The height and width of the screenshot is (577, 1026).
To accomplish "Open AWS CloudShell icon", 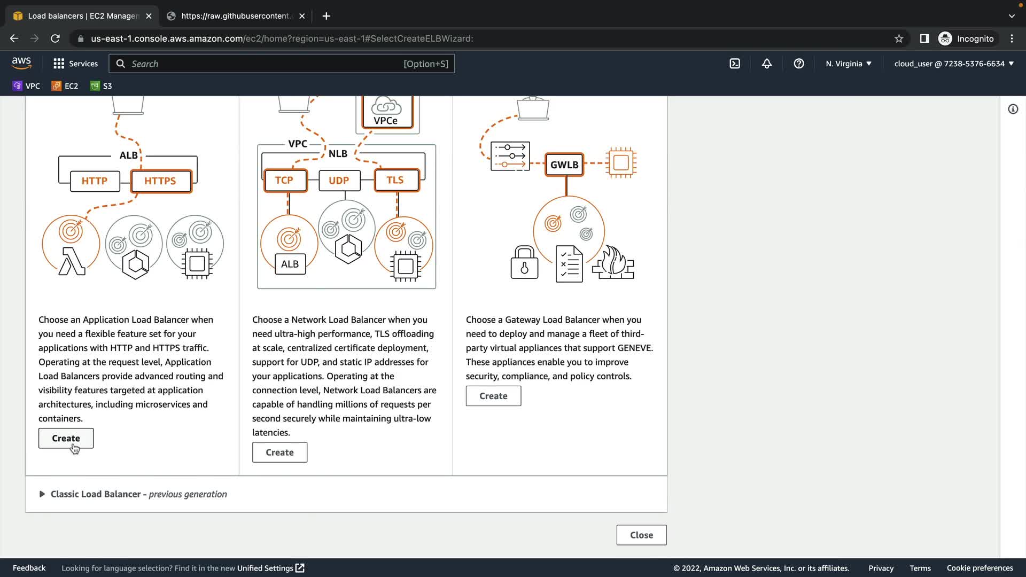I will (735, 64).
